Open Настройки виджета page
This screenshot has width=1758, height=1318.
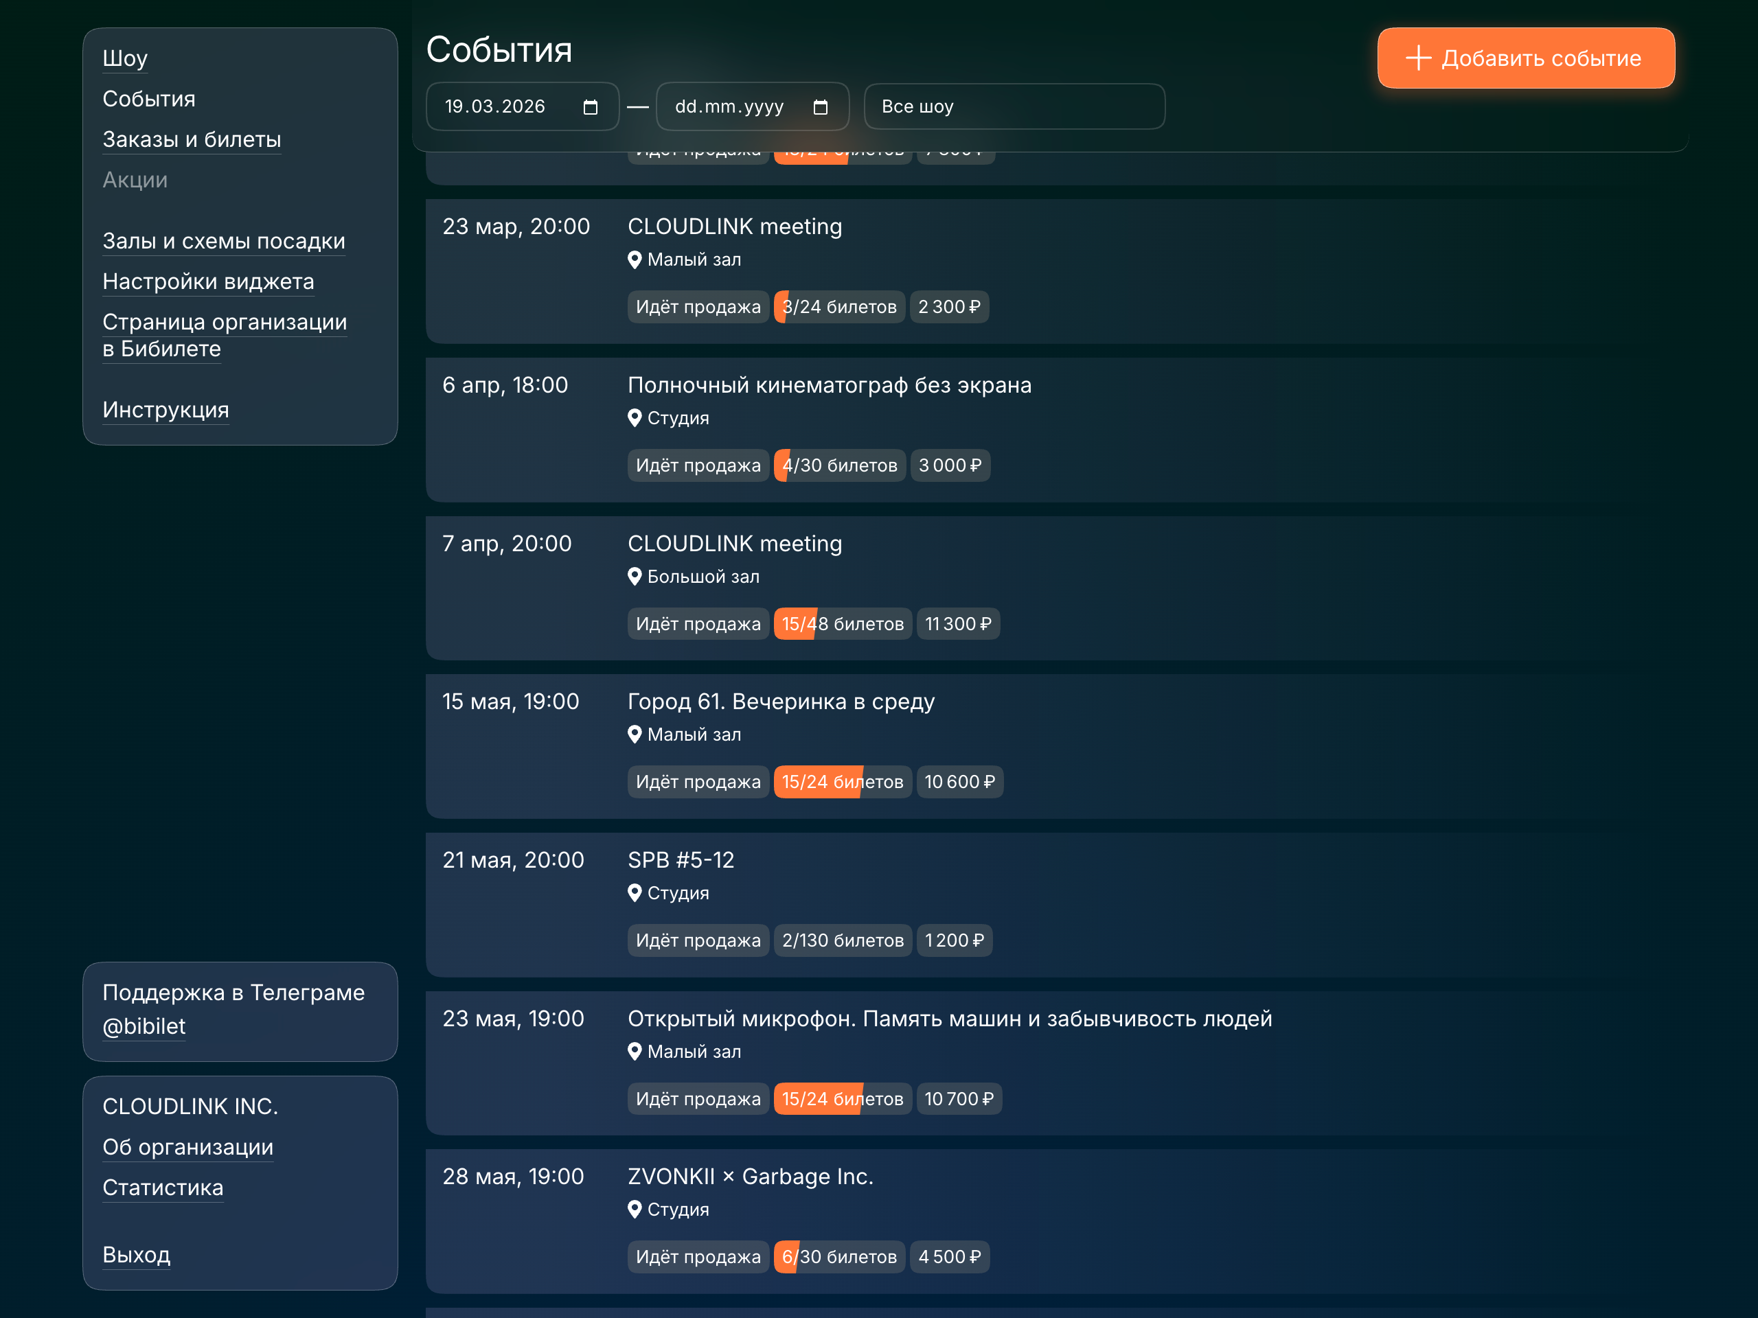[208, 281]
